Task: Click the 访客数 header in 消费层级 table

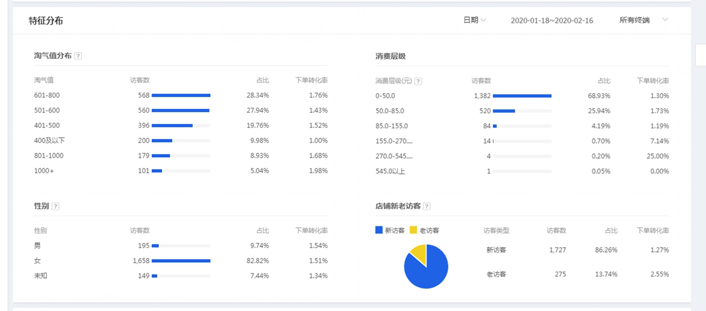Action: tap(481, 81)
